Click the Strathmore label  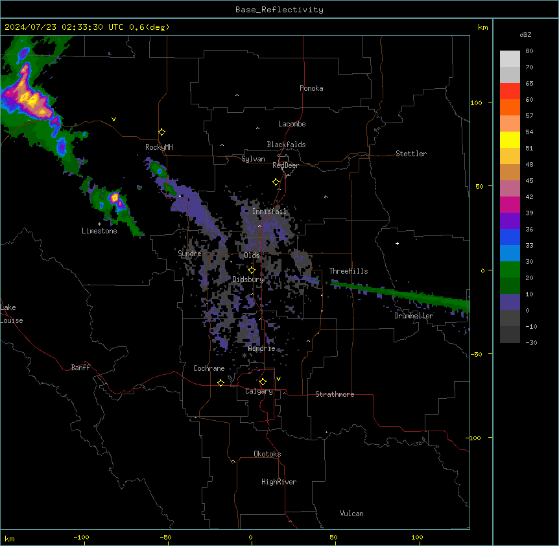[x=335, y=394]
